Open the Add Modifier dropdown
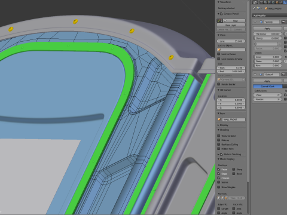Screen dimensions: 287x215 tap(270, 16)
